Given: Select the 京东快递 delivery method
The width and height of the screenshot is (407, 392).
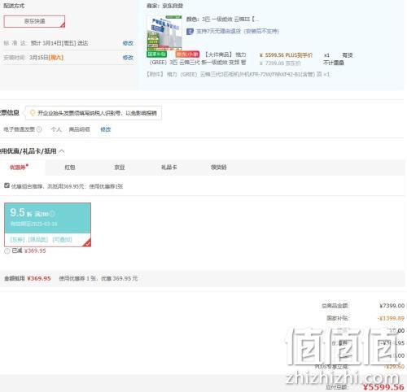Looking at the screenshot, I should tap(34, 21).
